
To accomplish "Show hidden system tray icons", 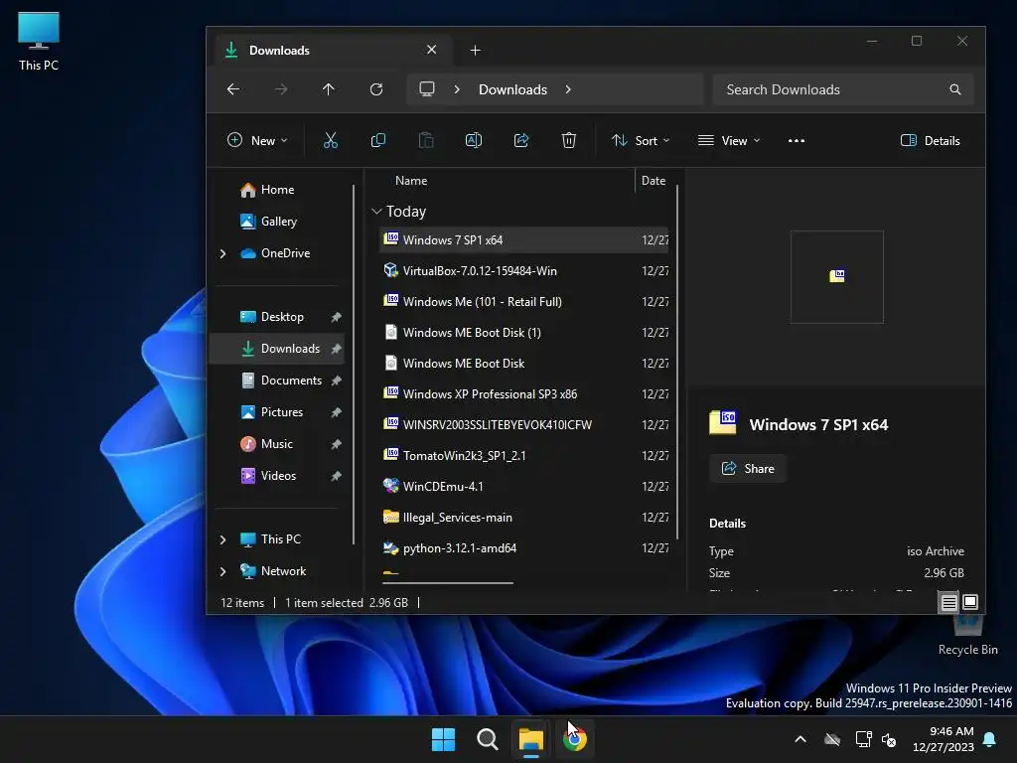I will coord(800,739).
